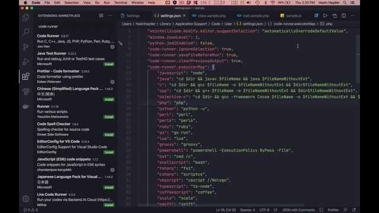
Task: Open the Help menu
Action: [x=152, y=2]
